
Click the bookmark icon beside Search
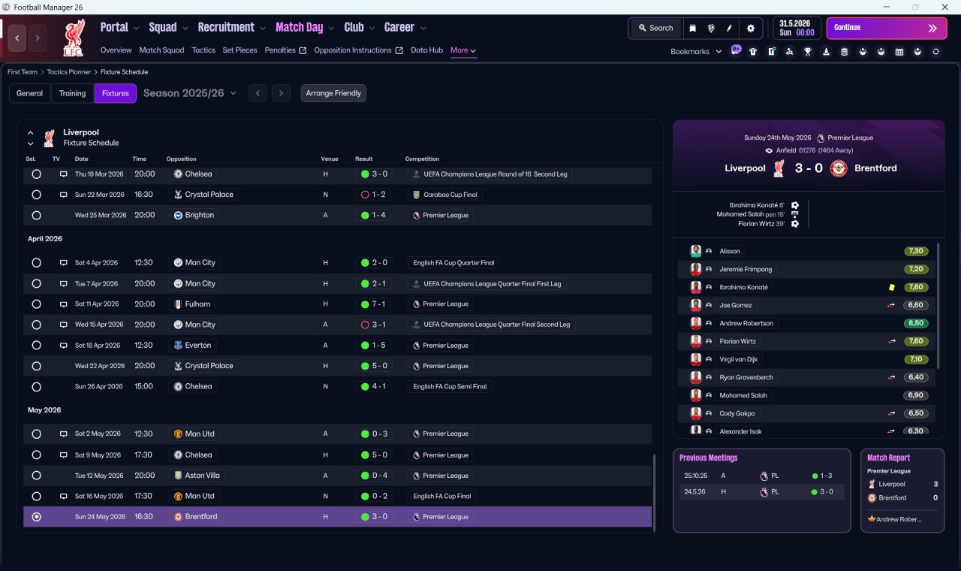tap(692, 29)
